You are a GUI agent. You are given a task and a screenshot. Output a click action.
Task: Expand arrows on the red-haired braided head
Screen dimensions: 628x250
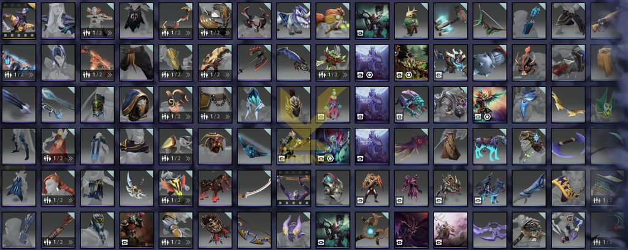point(70,200)
